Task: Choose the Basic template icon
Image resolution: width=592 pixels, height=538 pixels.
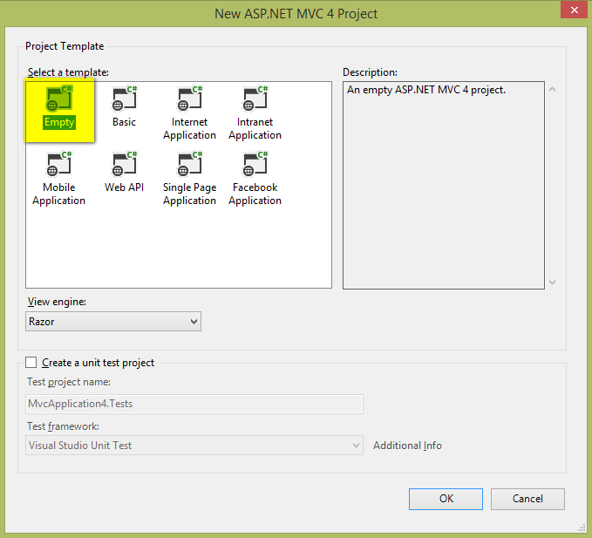Action: pyautogui.click(x=125, y=99)
